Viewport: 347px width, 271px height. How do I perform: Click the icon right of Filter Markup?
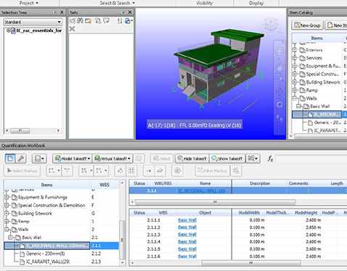tap(236, 171)
